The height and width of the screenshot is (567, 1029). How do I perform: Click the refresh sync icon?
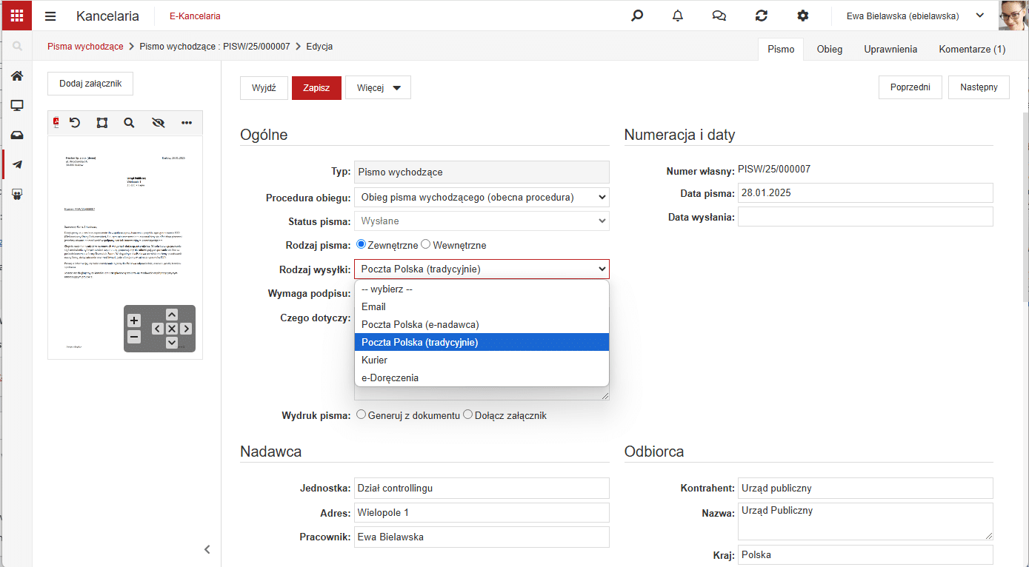tap(761, 16)
